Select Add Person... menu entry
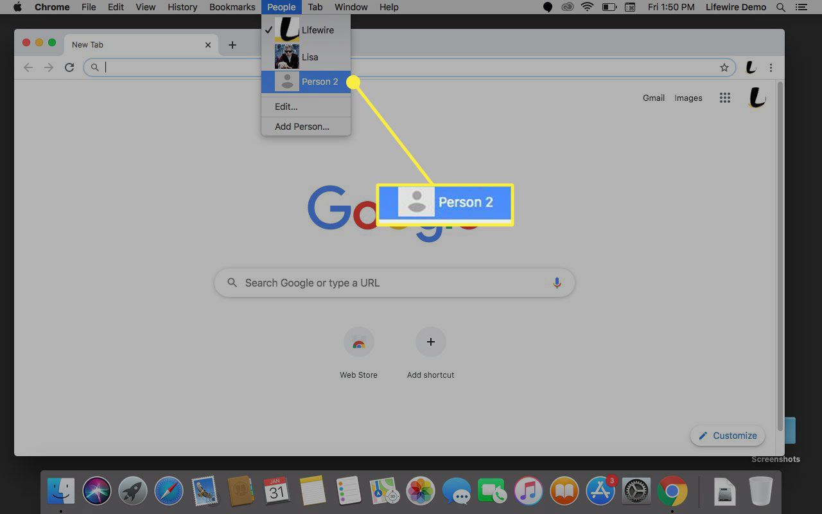The width and height of the screenshot is (822, 514). (306, 127)
